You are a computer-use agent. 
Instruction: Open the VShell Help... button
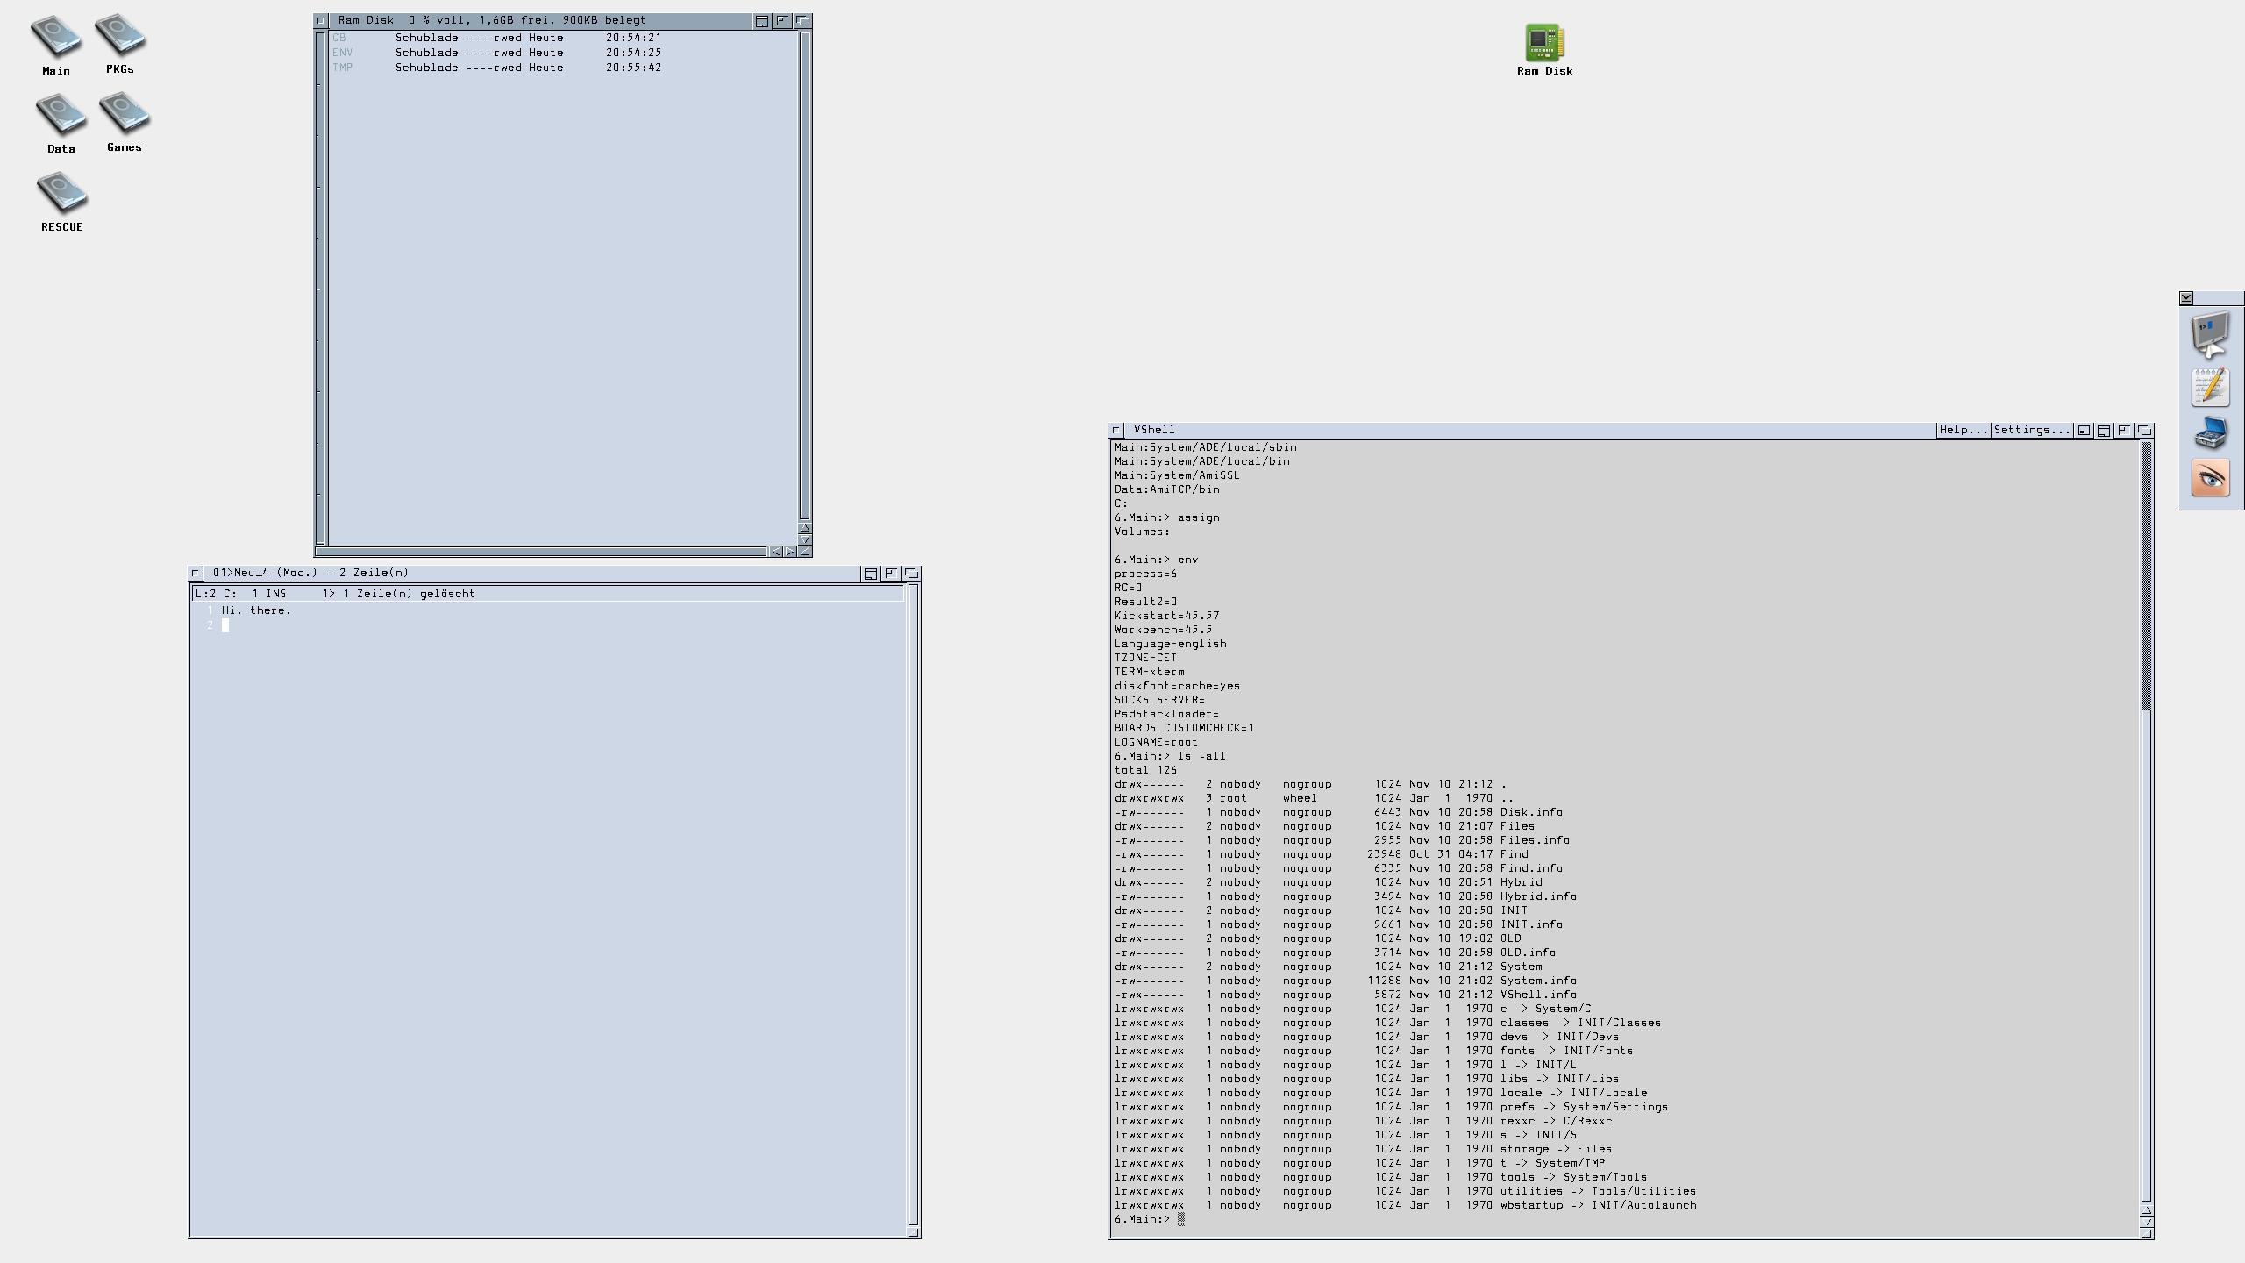coord(1963,430)
